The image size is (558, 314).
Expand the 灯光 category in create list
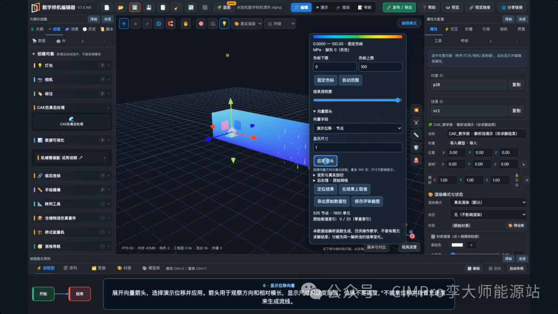(x=71, y=66)
